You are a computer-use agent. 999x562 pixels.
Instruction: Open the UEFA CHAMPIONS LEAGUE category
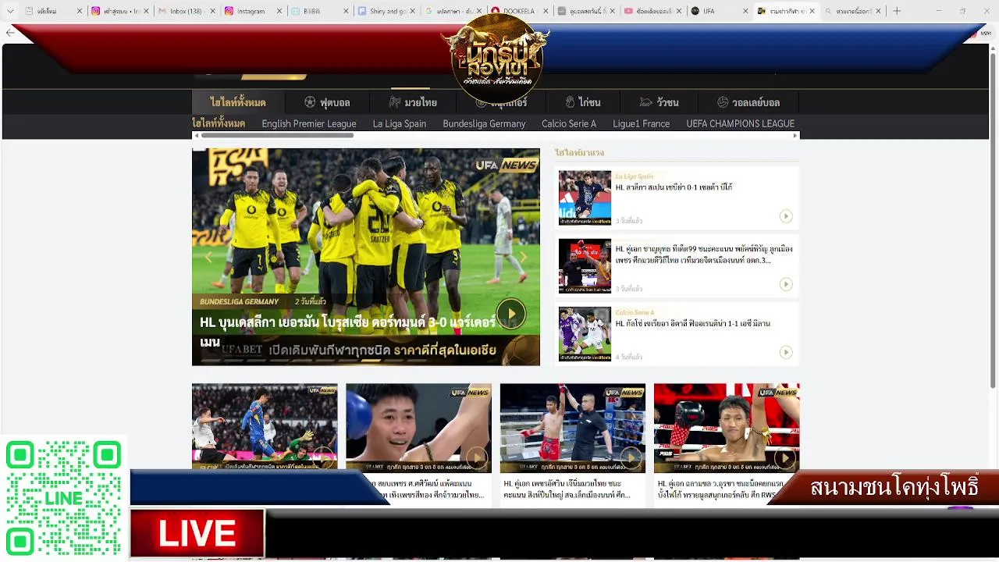coord(740,123)
